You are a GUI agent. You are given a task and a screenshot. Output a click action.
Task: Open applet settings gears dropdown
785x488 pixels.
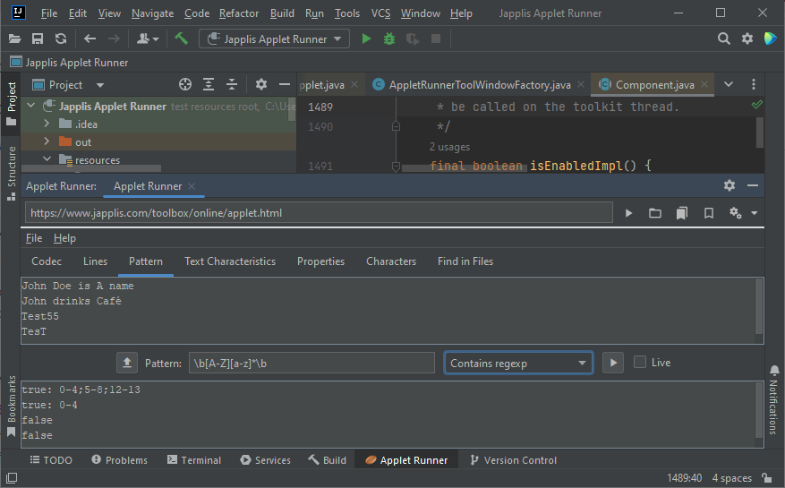point(743,213)
